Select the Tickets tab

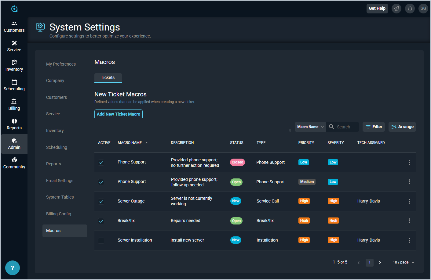tap(108, 77)
